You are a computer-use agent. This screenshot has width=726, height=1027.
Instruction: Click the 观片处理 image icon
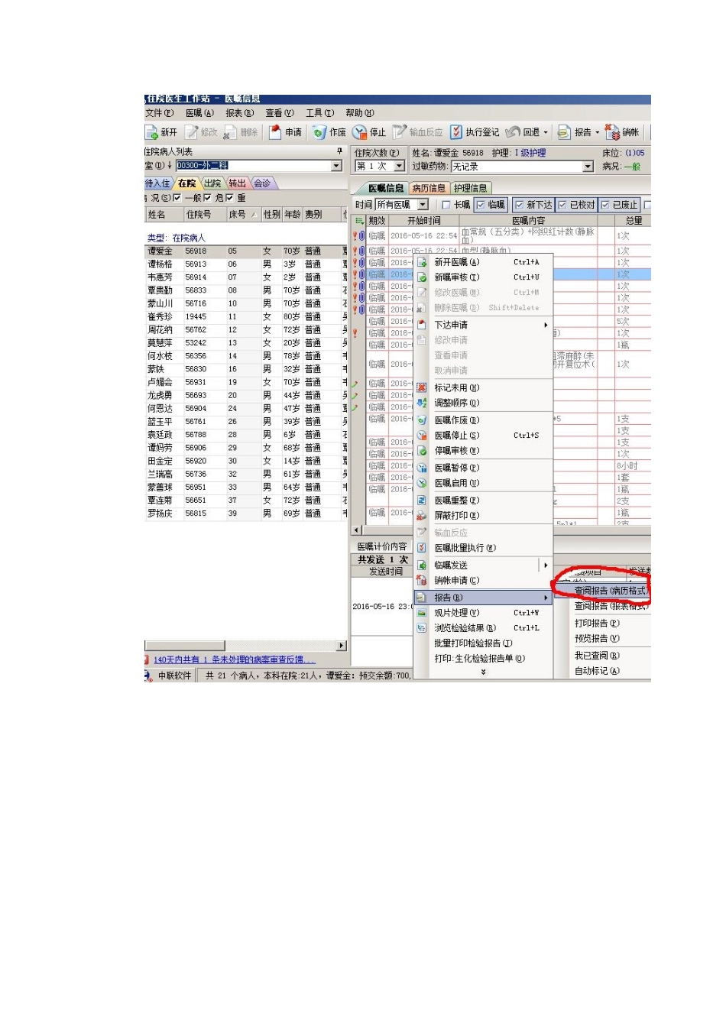(421, 613)
